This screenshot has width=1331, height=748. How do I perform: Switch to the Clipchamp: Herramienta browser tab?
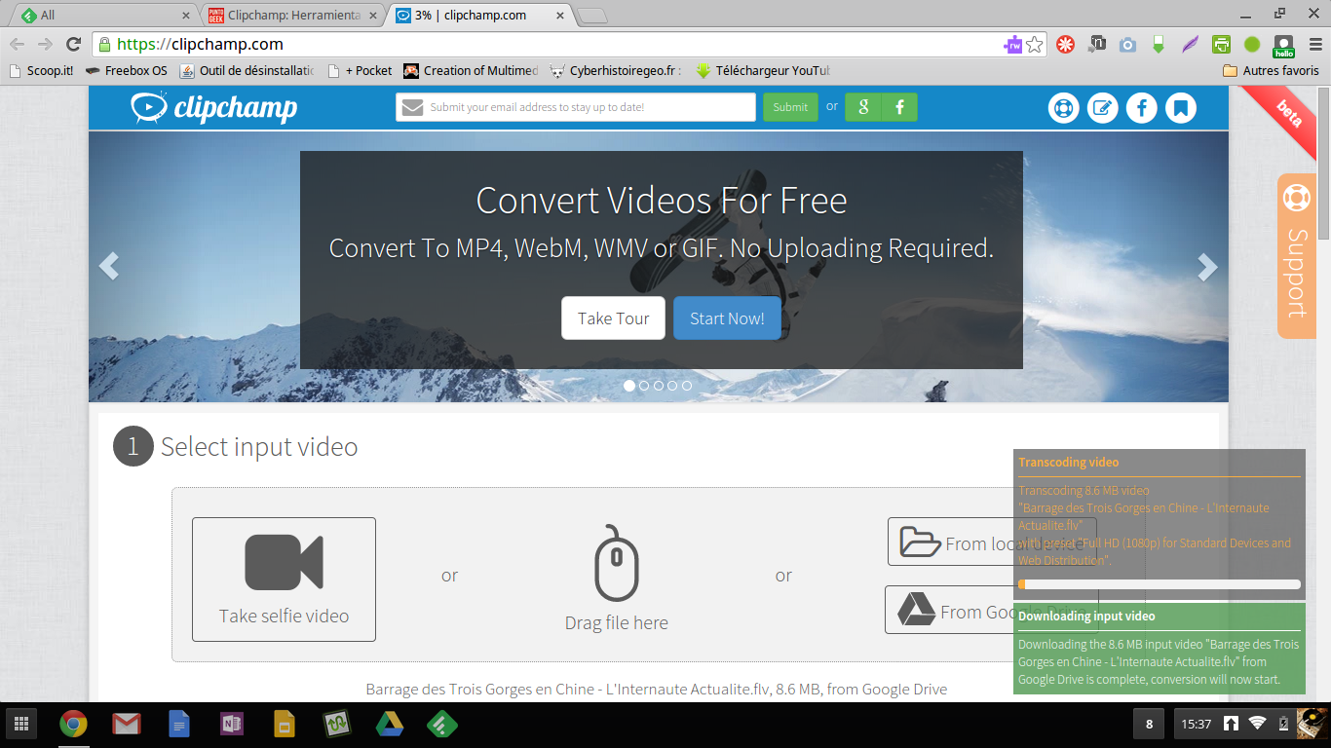click(293, 15)
